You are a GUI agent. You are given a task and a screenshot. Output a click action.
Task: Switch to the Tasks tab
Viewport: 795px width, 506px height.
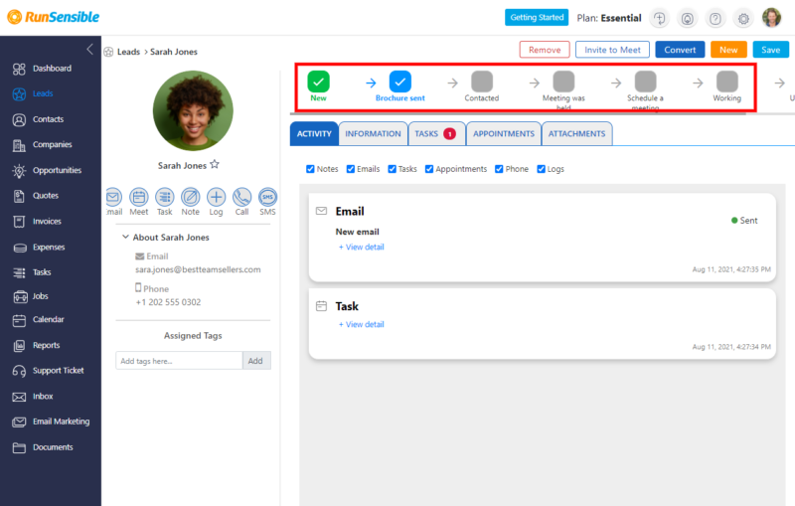(436, 134)
